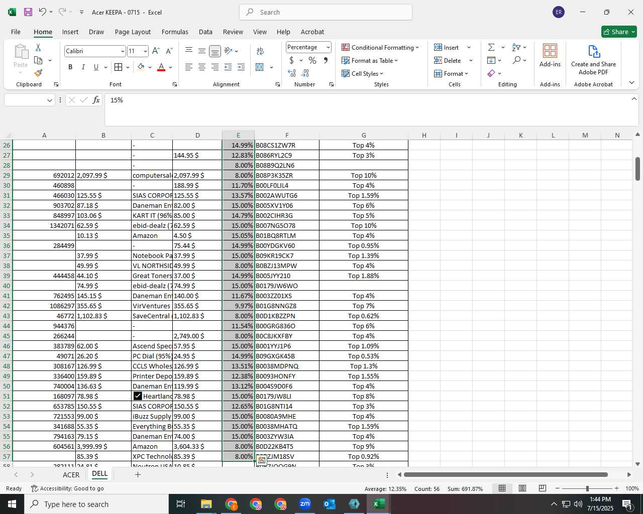Toggle Bold formatting
Viewport: 643px width, 514px height.
click(70, 67)
